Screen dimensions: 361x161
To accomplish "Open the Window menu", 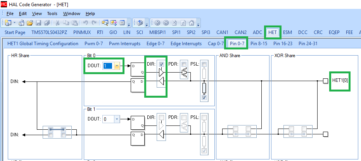I will click(72, 14).
